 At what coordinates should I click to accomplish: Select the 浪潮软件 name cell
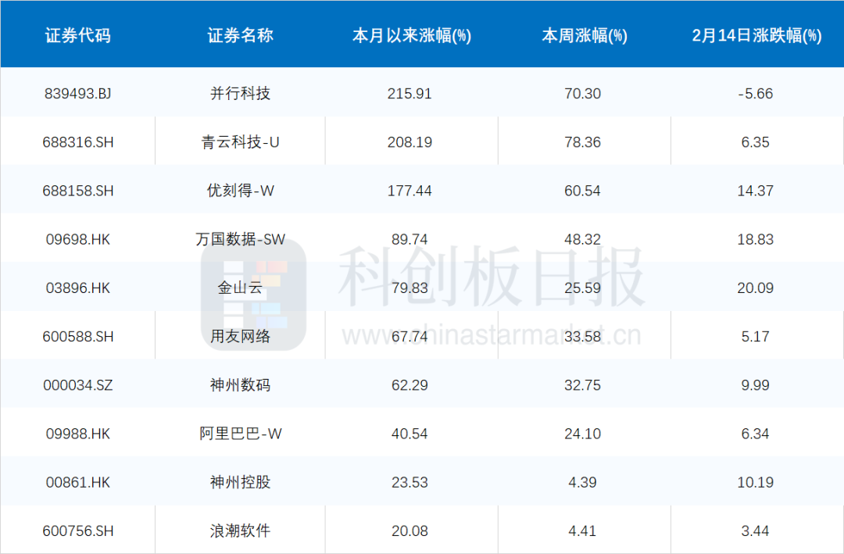click(240, 531)
